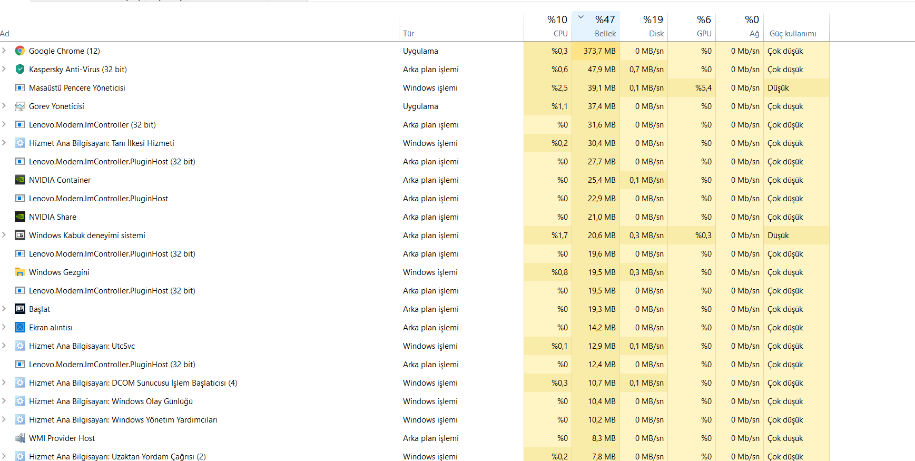The image size is (915, 461).
Task: Click the Uzaktan Yordam Çağrısı gear icon
Action: pyautogui.click(x=20, y=456)
